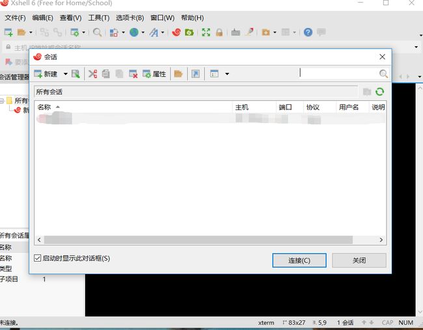Select the blurred session row in list

[210, 118]
